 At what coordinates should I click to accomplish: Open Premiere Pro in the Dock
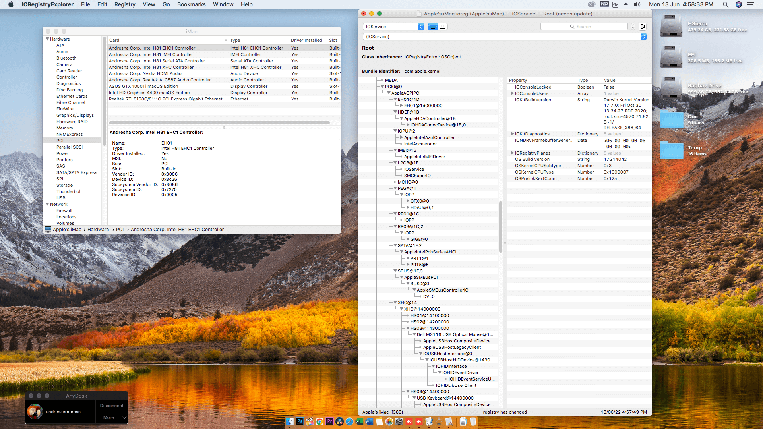[329, 421]
